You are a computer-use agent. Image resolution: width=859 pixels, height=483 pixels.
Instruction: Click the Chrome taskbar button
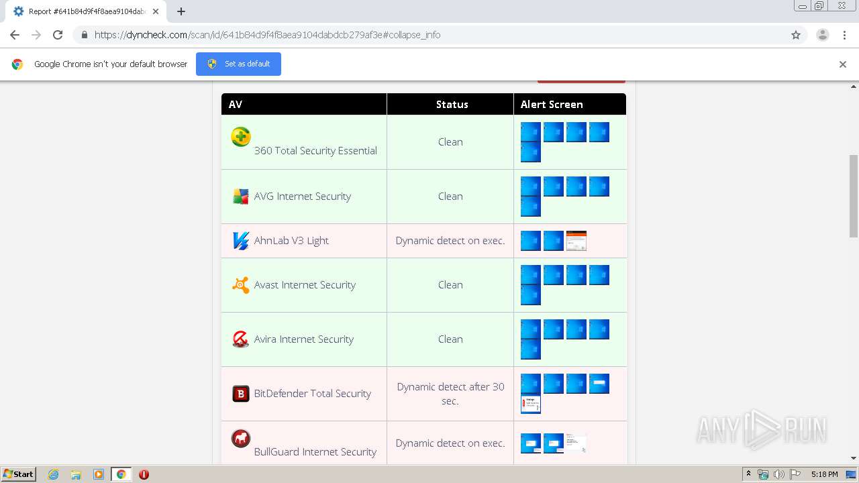pos(121,474)
